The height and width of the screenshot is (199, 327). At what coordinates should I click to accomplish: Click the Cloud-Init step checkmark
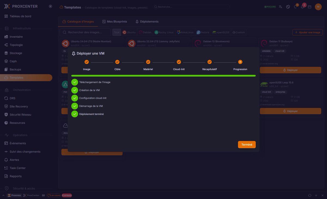tap(179, 62)
